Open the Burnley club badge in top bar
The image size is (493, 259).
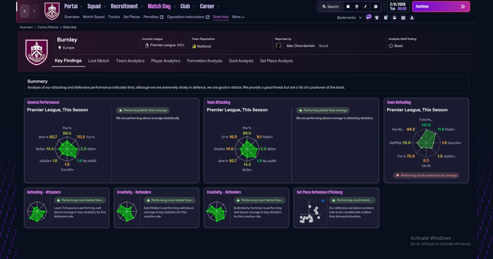pos(52,11)
